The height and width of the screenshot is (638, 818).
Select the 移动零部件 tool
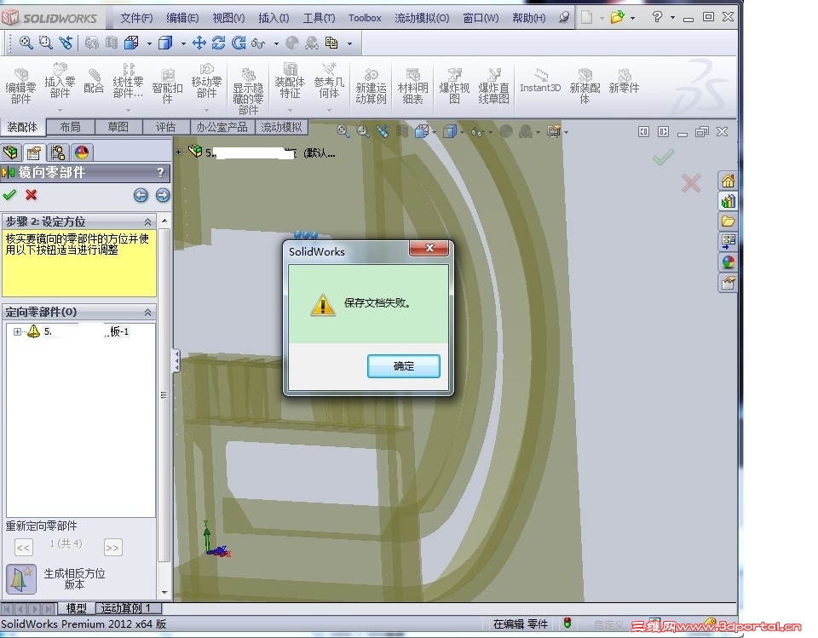(x=206, y=81)
